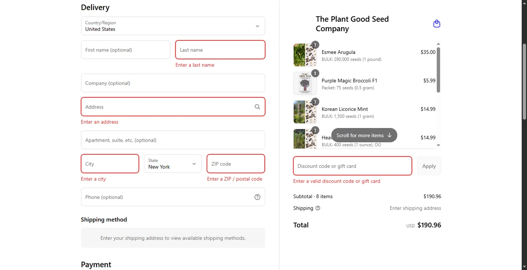Focus the Phone optional field
The width and height of the screenshot is (527, 270).
(173, 197)
